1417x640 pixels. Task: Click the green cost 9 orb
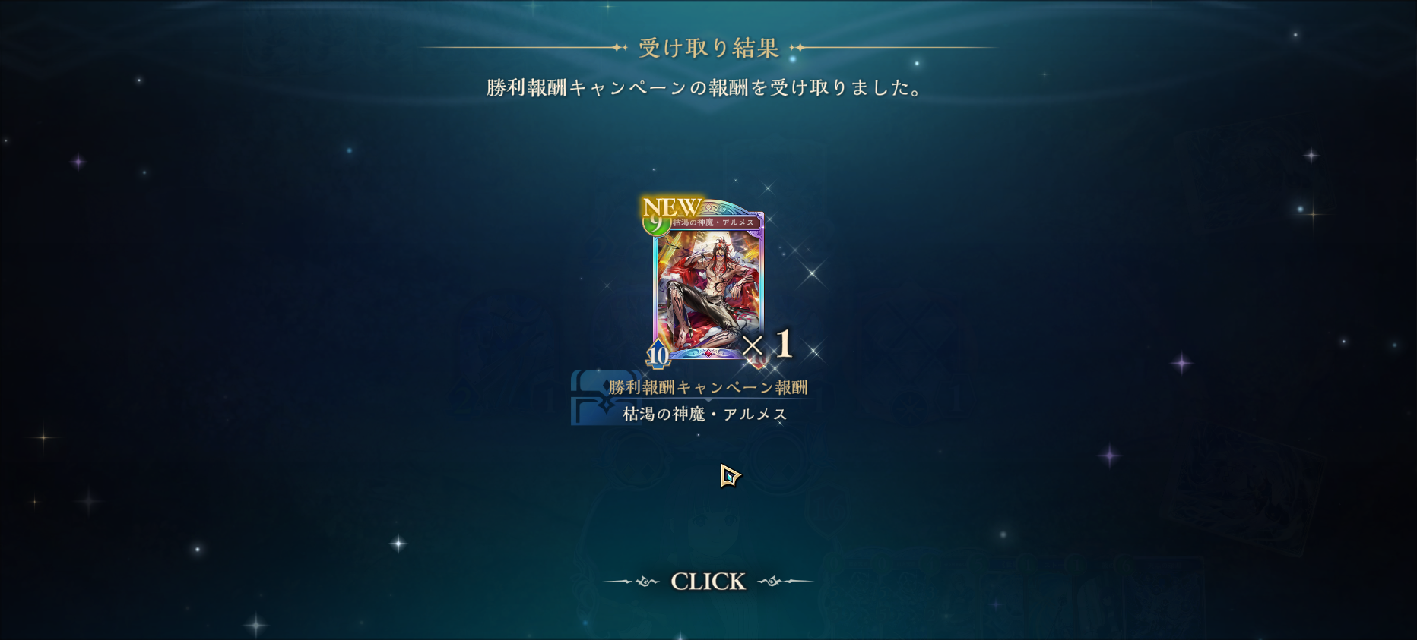[655, 224]
